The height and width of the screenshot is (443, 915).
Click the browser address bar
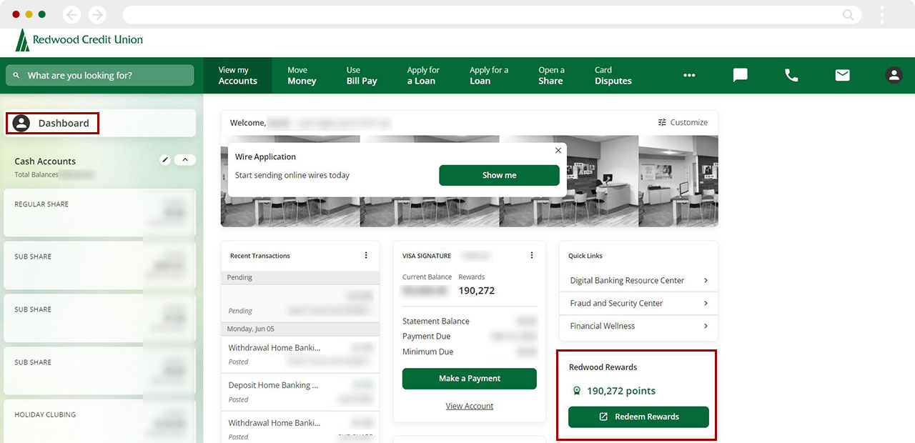pos(491,14)
